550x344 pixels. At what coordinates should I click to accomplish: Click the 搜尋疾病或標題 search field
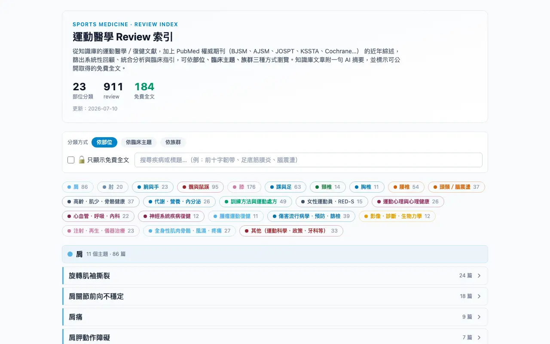(309, 160)
